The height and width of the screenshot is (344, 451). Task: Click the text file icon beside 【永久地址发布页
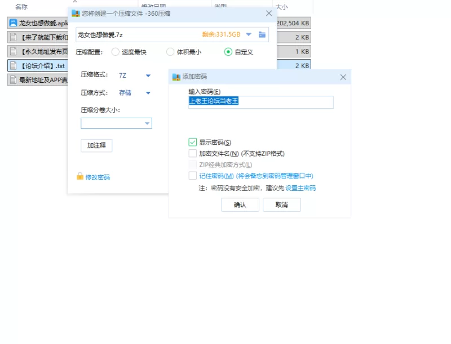pyautogui.click(x=13, y=51)
